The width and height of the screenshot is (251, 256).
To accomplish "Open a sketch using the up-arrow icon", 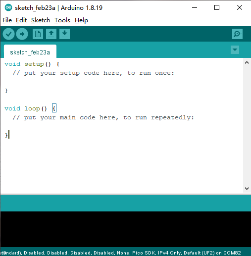I will [x=51, y=34].
